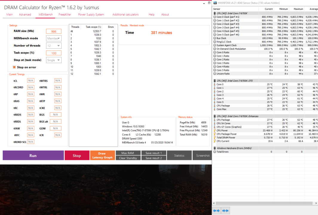Open the FreezKiller tab
318x215 pixels.
pos(65,14)
